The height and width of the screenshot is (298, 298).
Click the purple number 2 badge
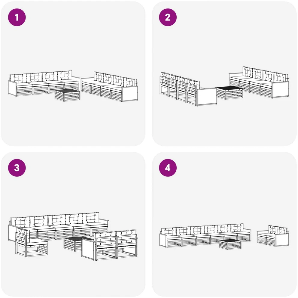[x=168, y=17]
